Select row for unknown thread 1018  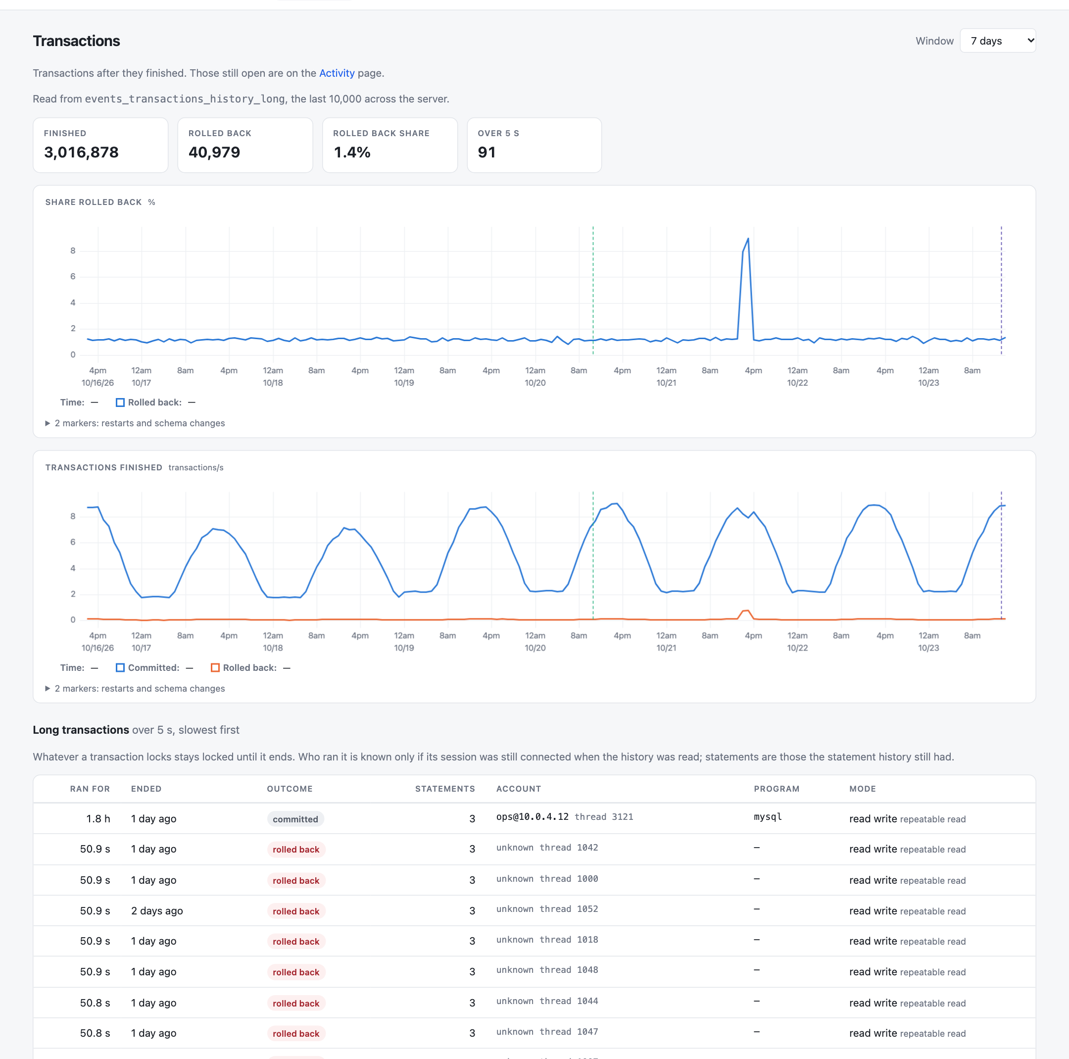534,941
